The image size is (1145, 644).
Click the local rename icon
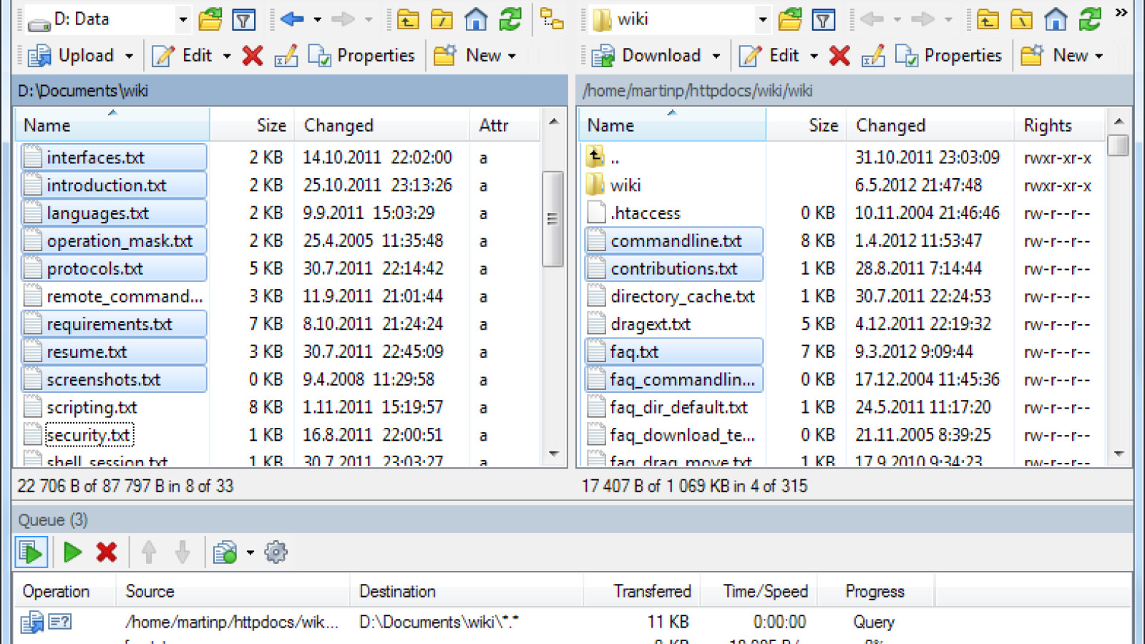click(x=286, y=55)
